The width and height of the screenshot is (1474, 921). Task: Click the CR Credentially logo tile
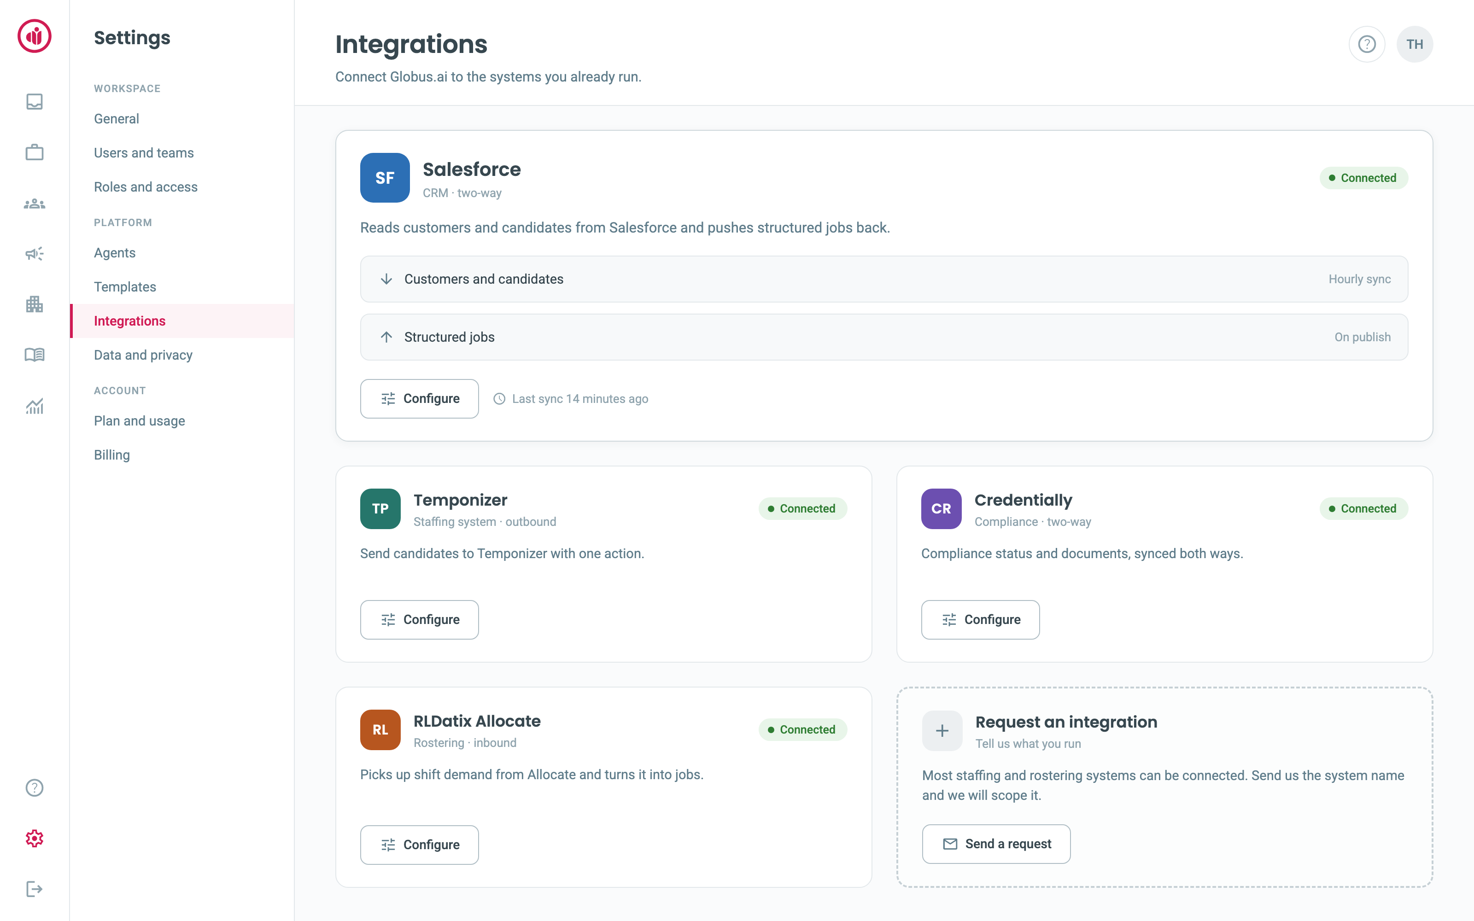click(x=941, y=508)
